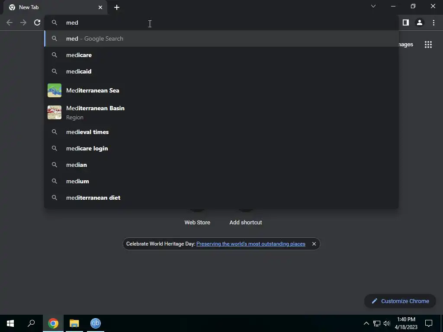
Task: Open the Chrome three-dot menu
Action: 433,22
